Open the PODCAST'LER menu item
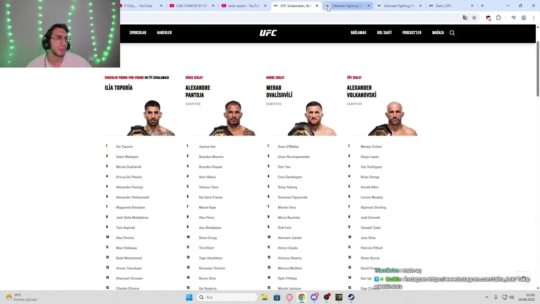The width and height of the screenshot is (540, 304). [412, 33]
